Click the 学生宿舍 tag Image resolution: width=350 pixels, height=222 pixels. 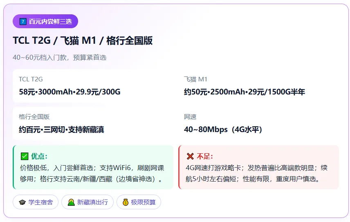pos(36,202)
